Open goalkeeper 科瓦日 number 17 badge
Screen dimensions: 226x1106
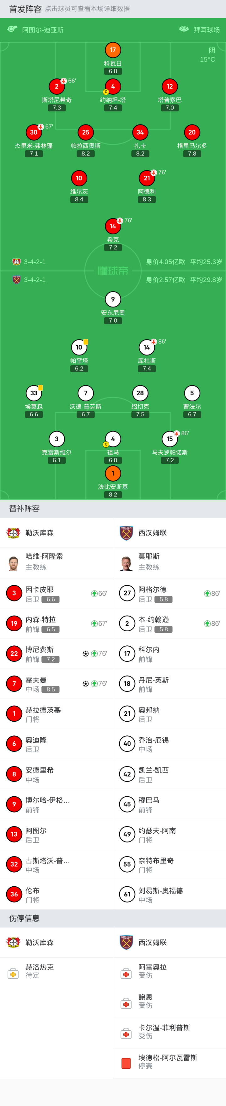click(x=113, y=50)
